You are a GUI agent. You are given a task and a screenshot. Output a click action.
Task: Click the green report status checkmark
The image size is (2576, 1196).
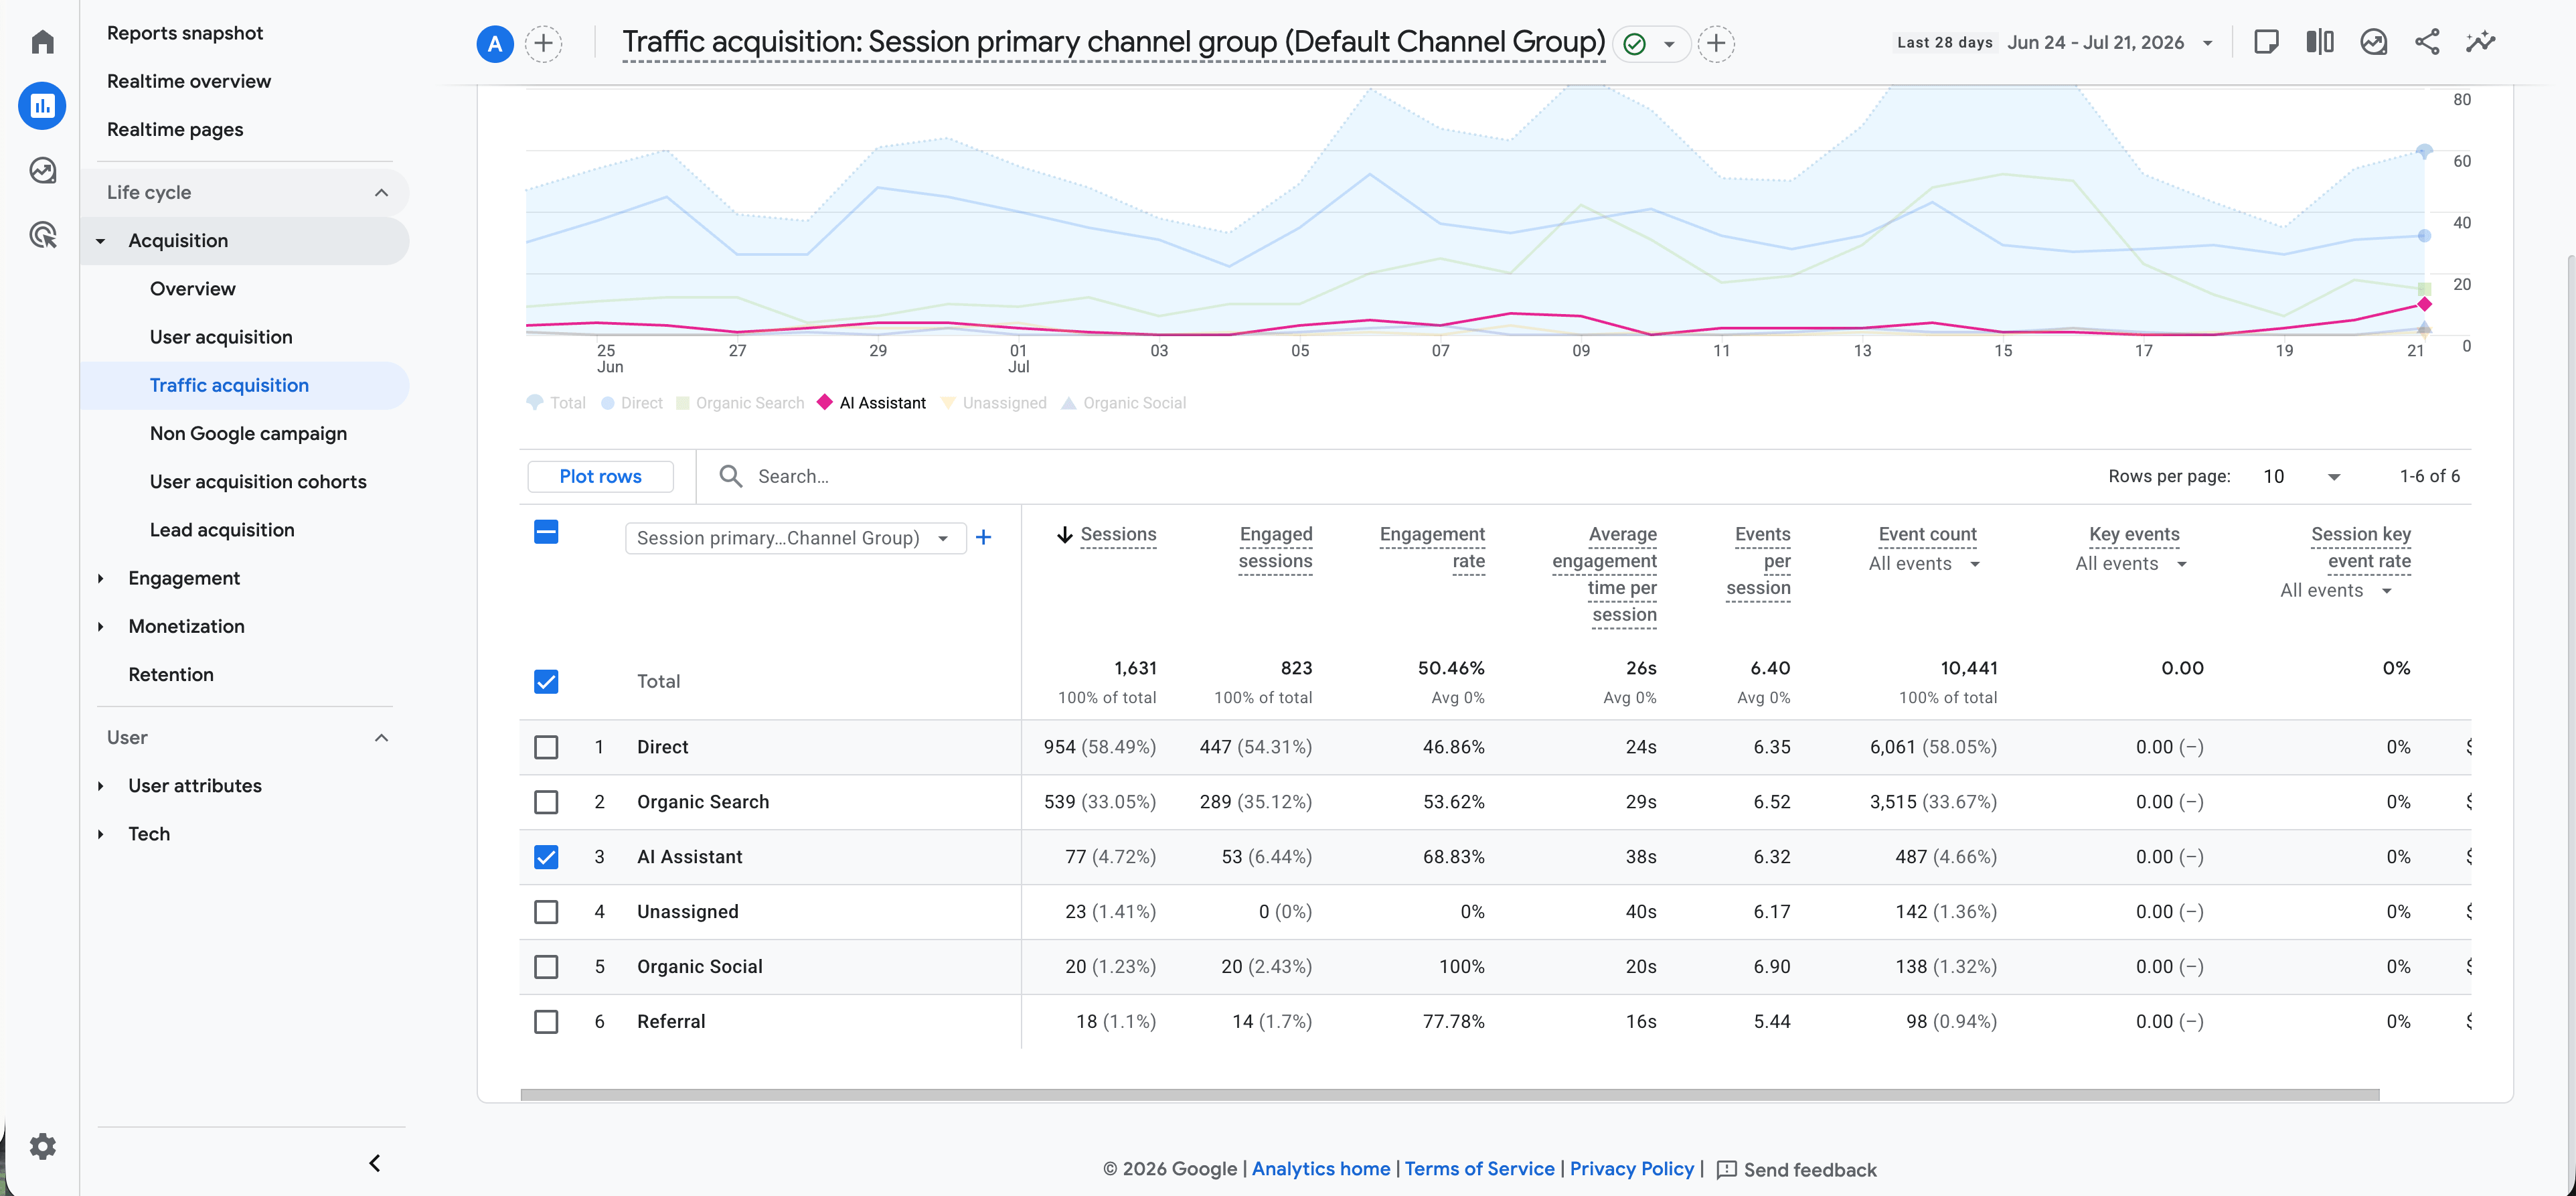click(1634, 44)
